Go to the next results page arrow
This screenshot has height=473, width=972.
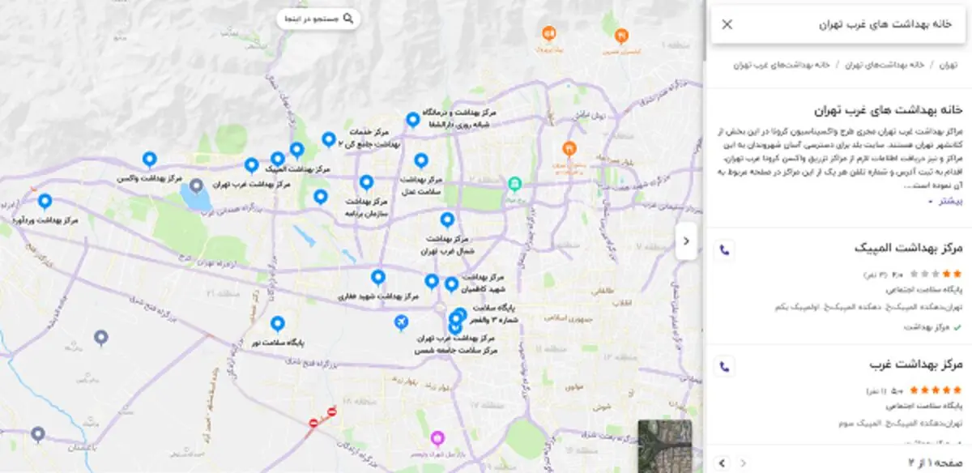click(721, 462)
